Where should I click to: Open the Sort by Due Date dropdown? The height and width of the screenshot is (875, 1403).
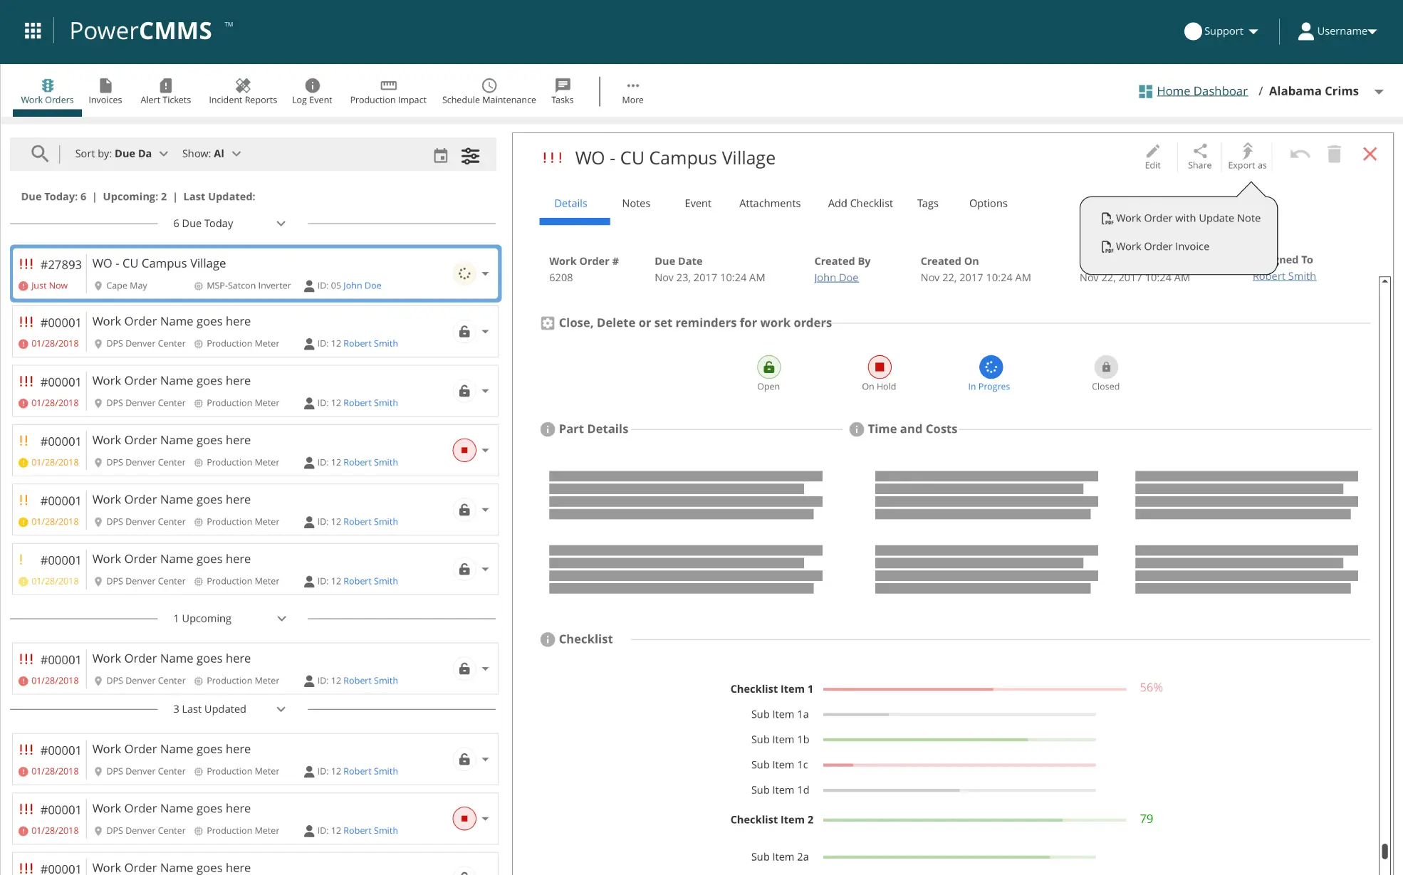tap(121, 153)
